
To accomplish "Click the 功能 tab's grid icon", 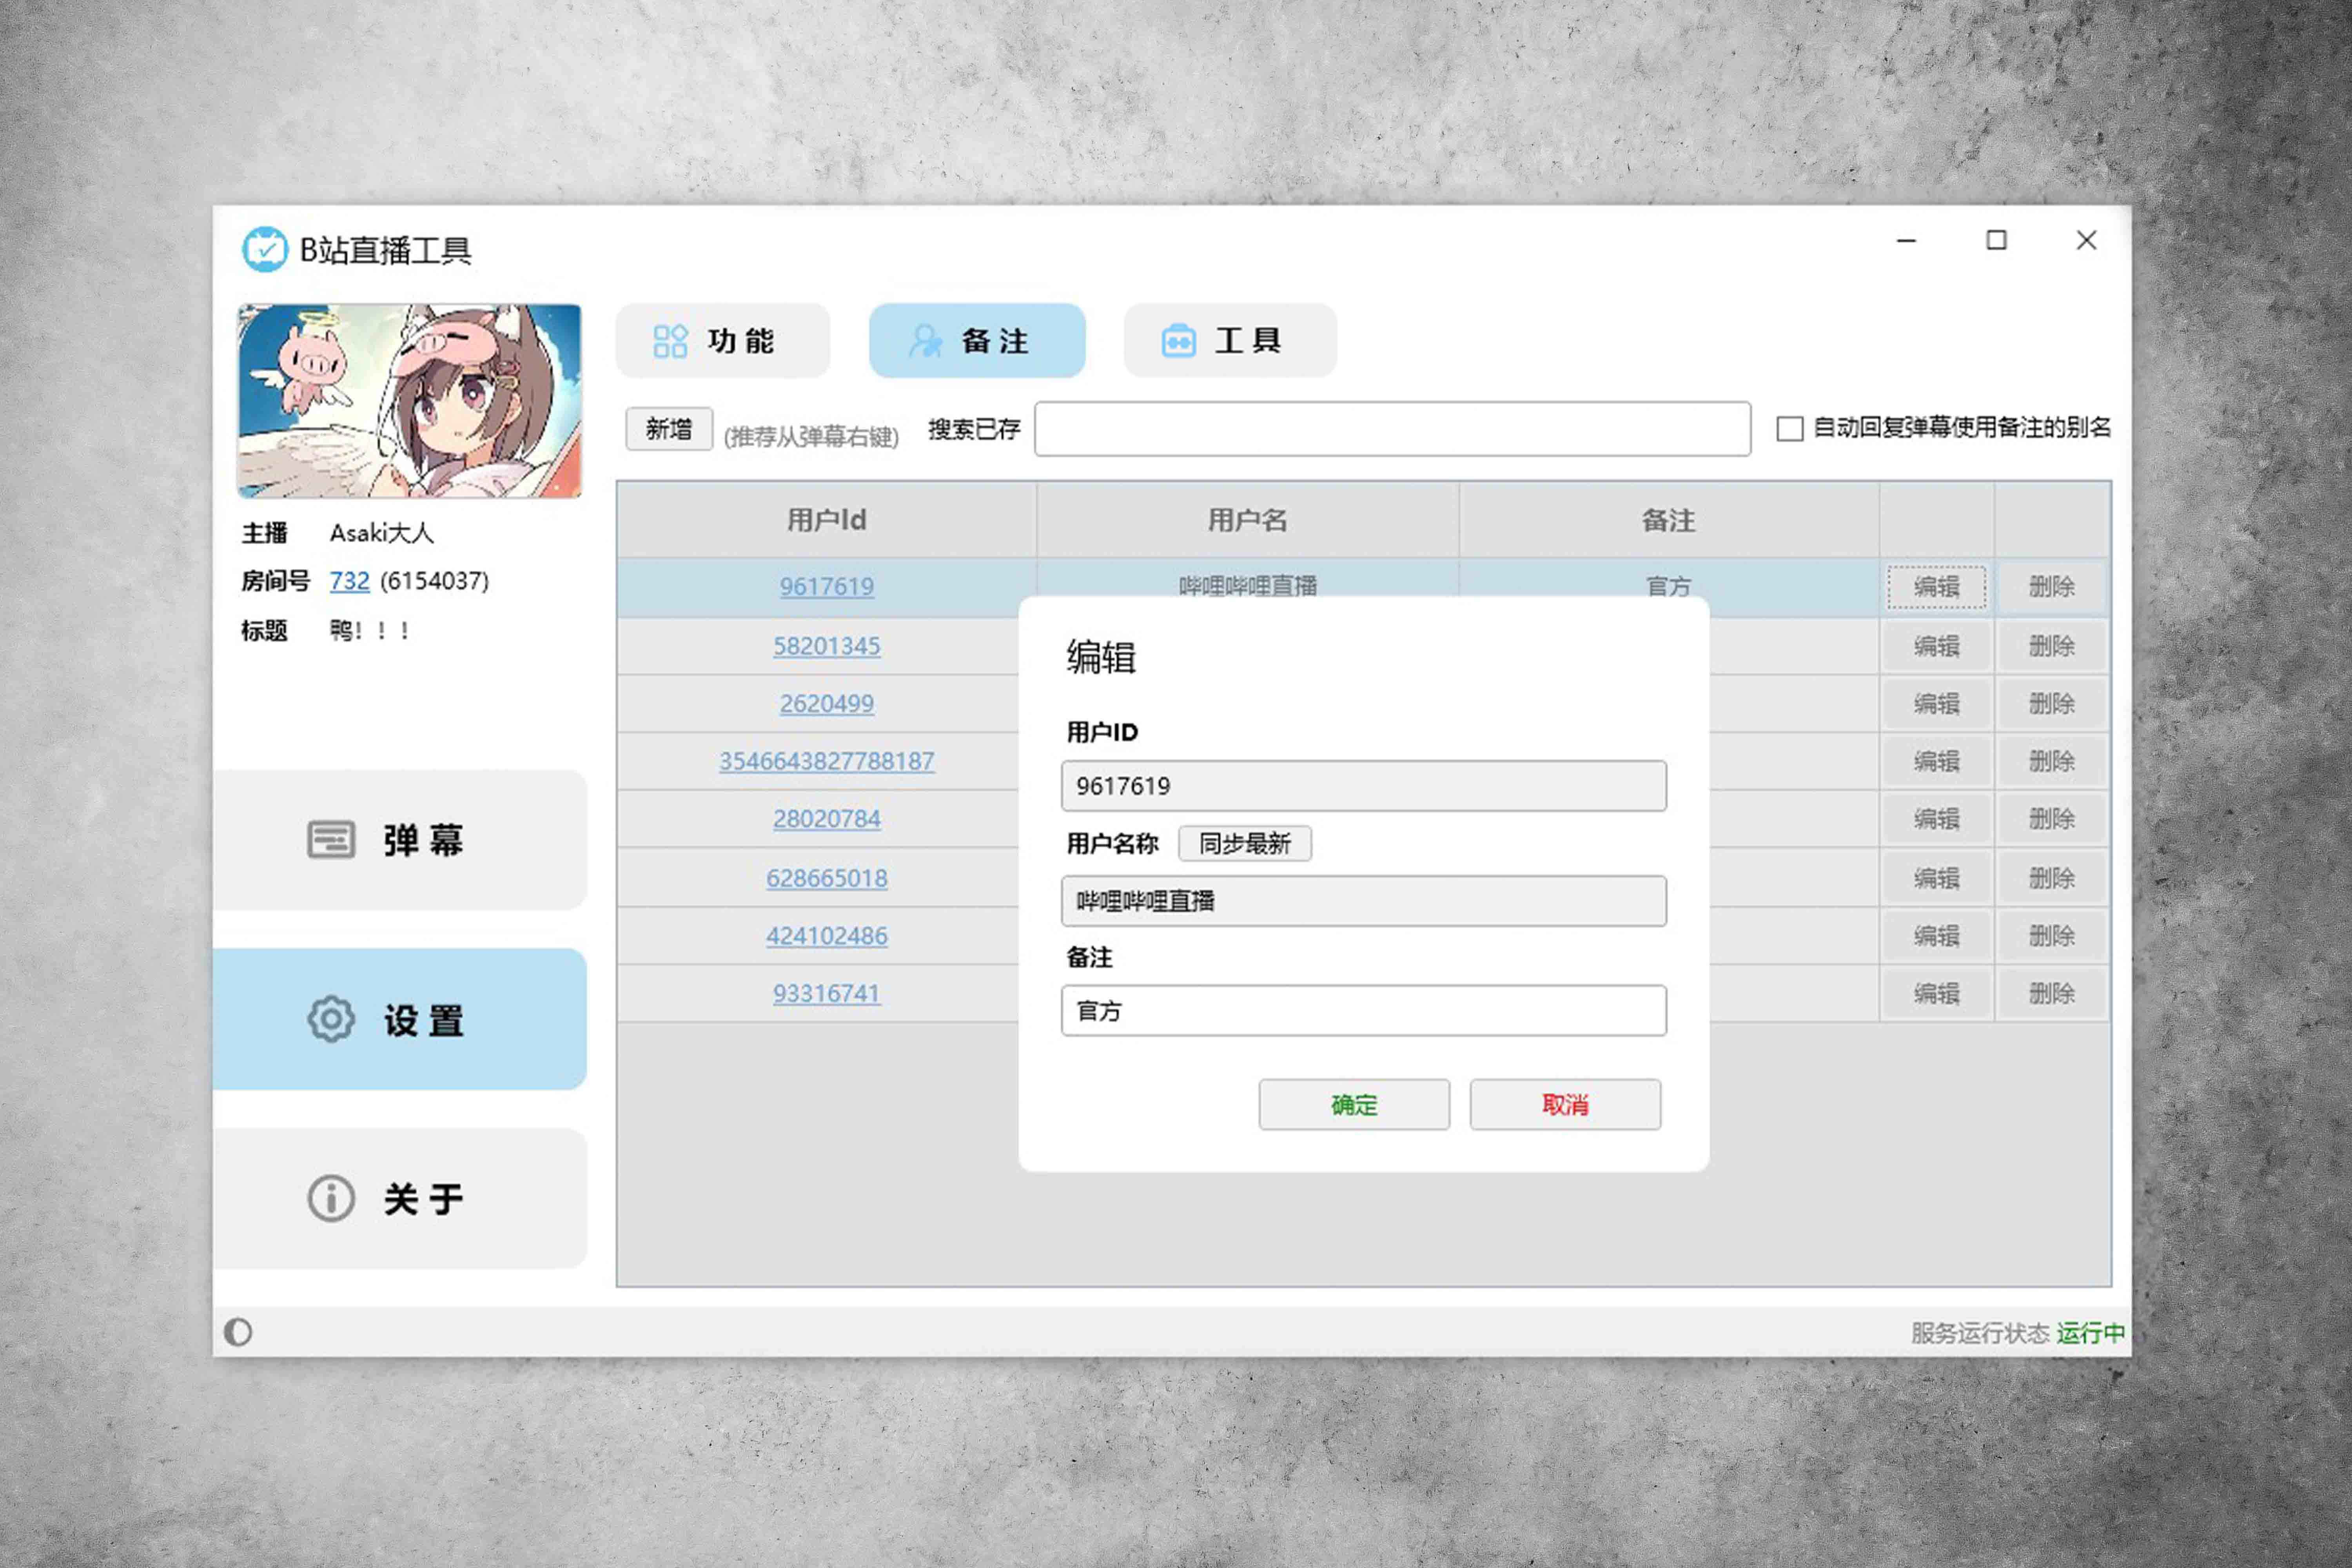I will 670,341.
